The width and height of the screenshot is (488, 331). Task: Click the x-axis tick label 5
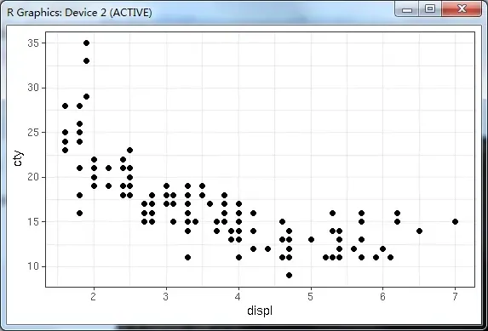[311, 297]
